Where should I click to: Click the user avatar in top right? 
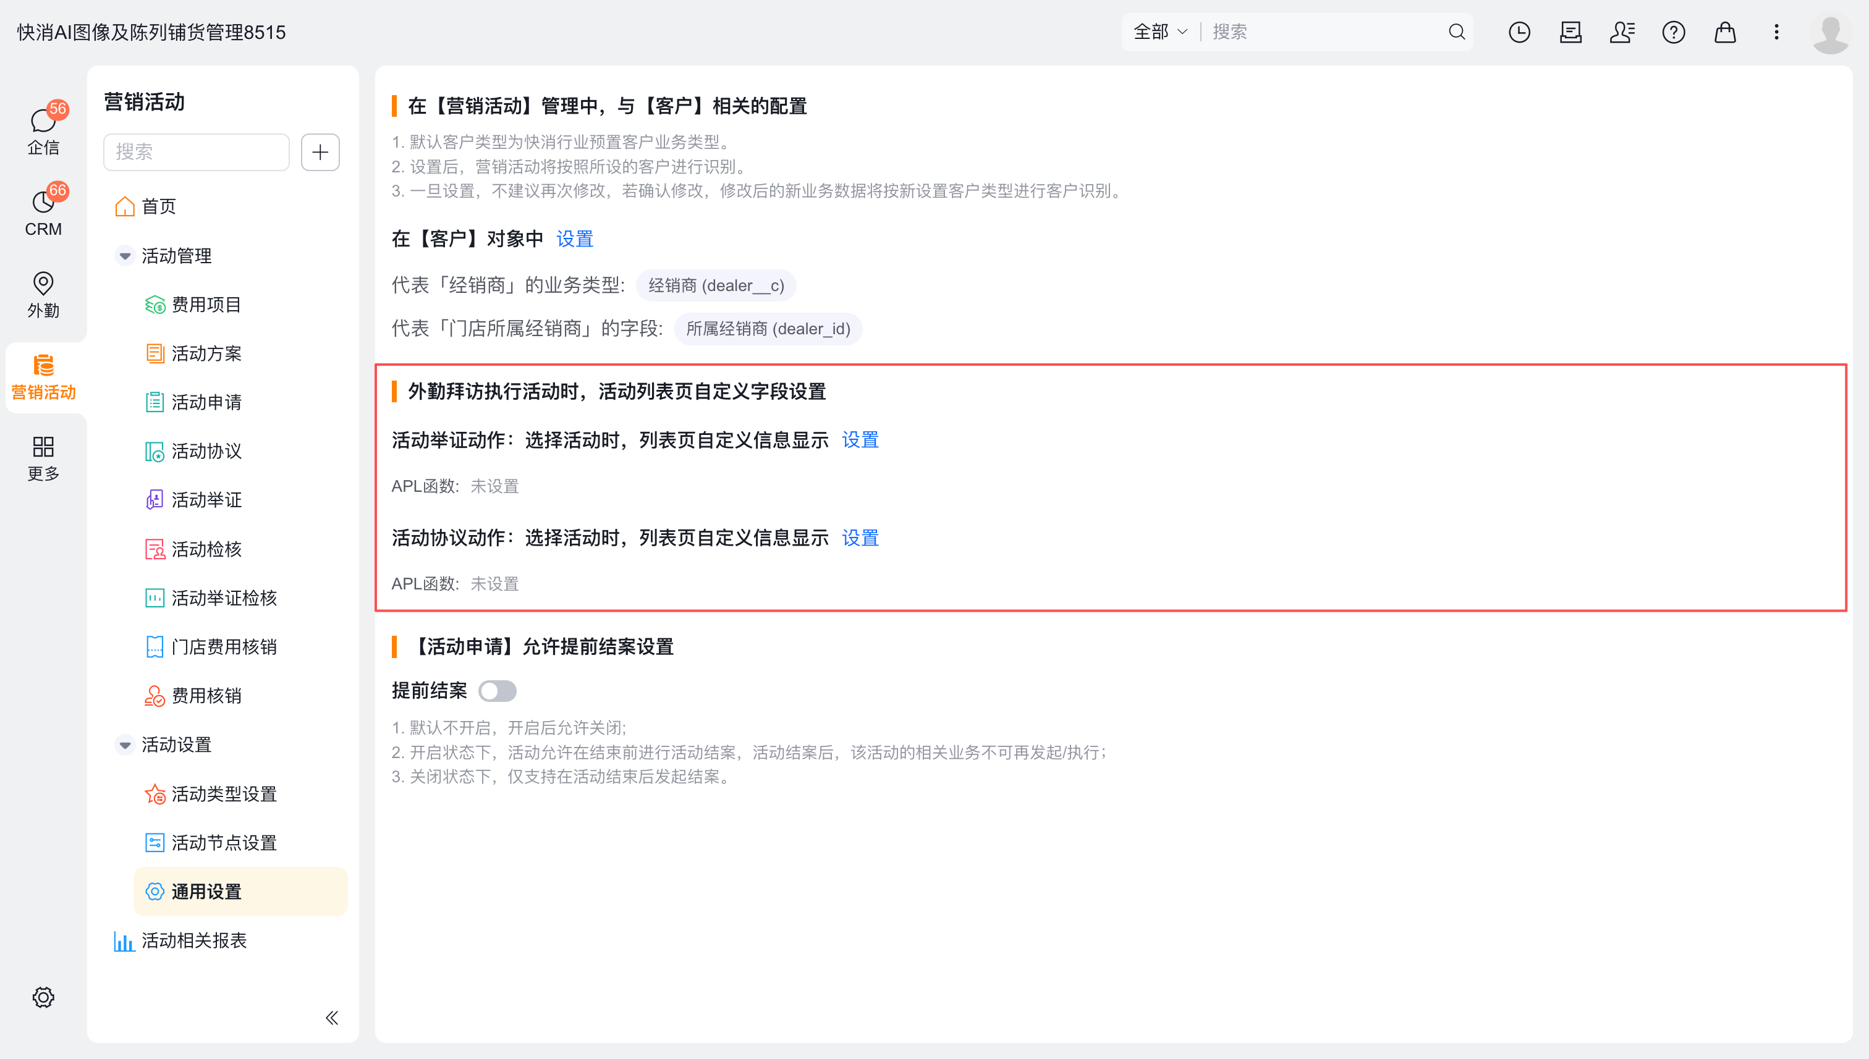(1831, 33)
